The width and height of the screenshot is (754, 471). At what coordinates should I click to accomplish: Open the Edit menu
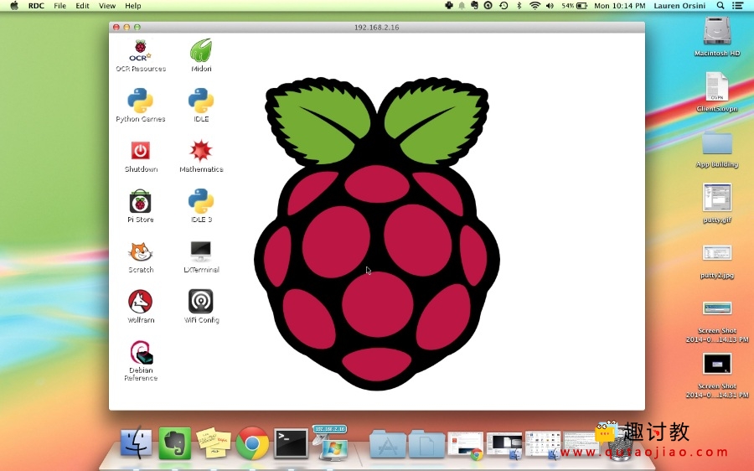click(82, 6)
